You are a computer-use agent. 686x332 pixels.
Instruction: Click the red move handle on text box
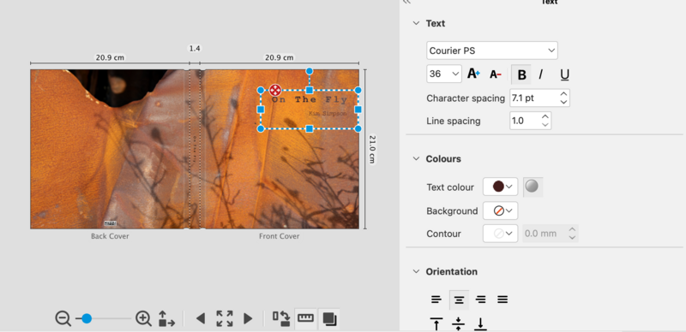(275, 91)
